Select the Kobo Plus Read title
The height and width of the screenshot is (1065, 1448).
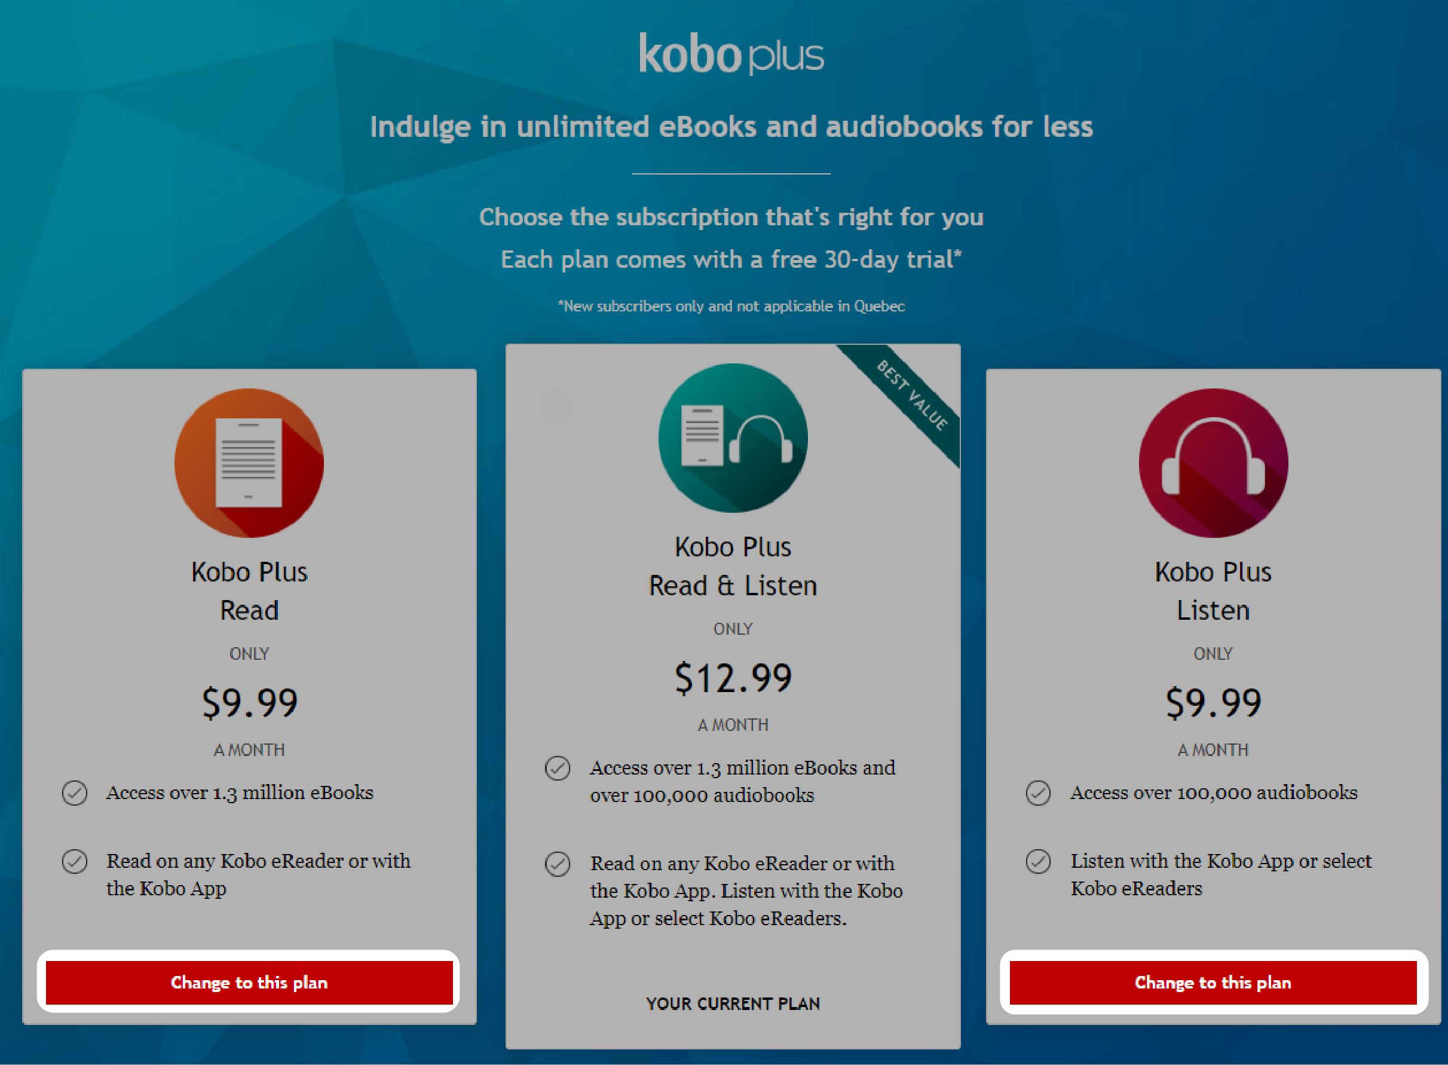249,591
